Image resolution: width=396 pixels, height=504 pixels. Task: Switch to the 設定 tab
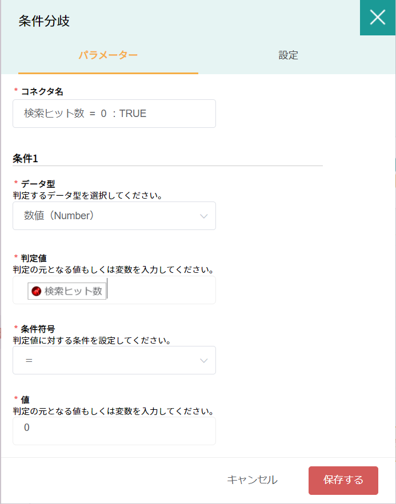[288, 55]
